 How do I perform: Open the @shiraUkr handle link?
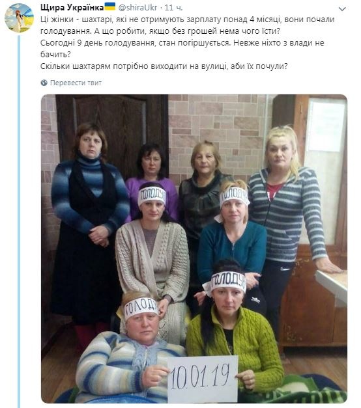(x=137, y=8)
